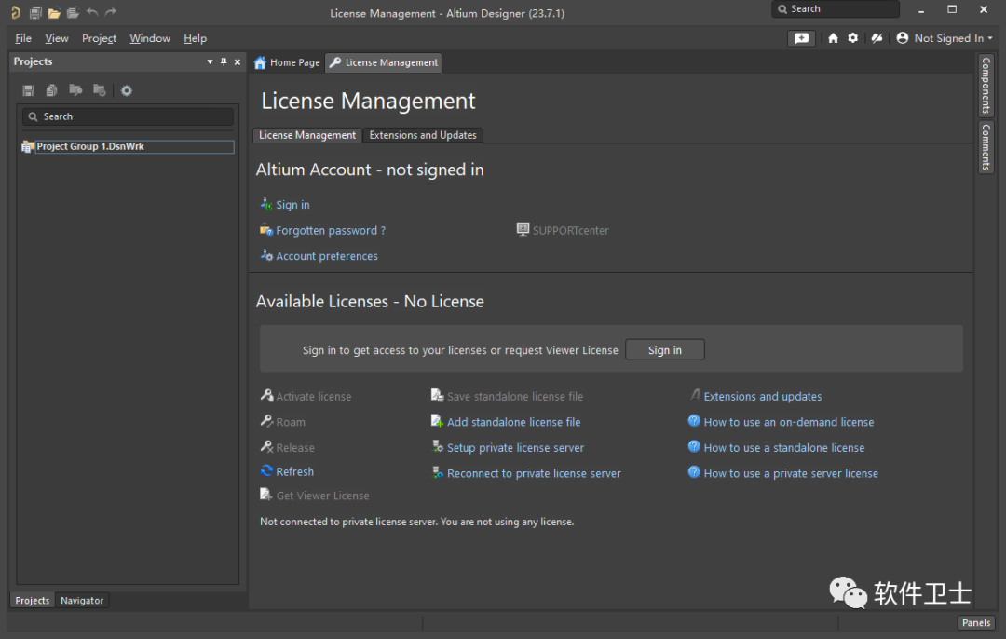Click the crossed-out cloud connection icon
The image size is (1006, 639).
[x=877, y=38]
